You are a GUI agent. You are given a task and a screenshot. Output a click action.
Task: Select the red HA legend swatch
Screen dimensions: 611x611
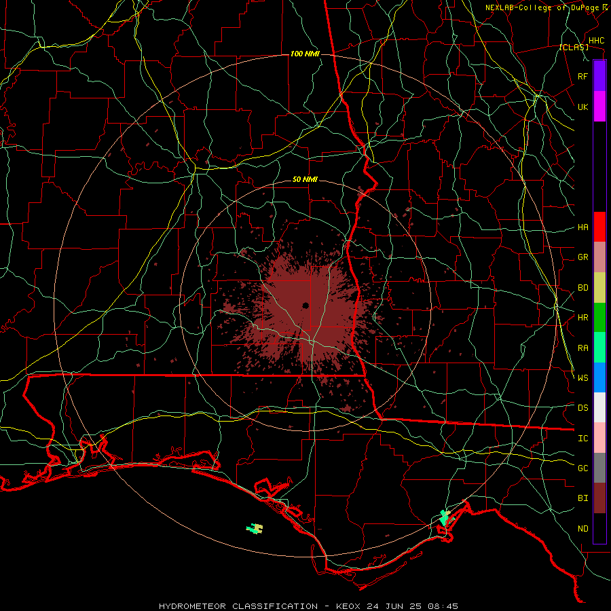pyautogui.click(x=599, y=227)
